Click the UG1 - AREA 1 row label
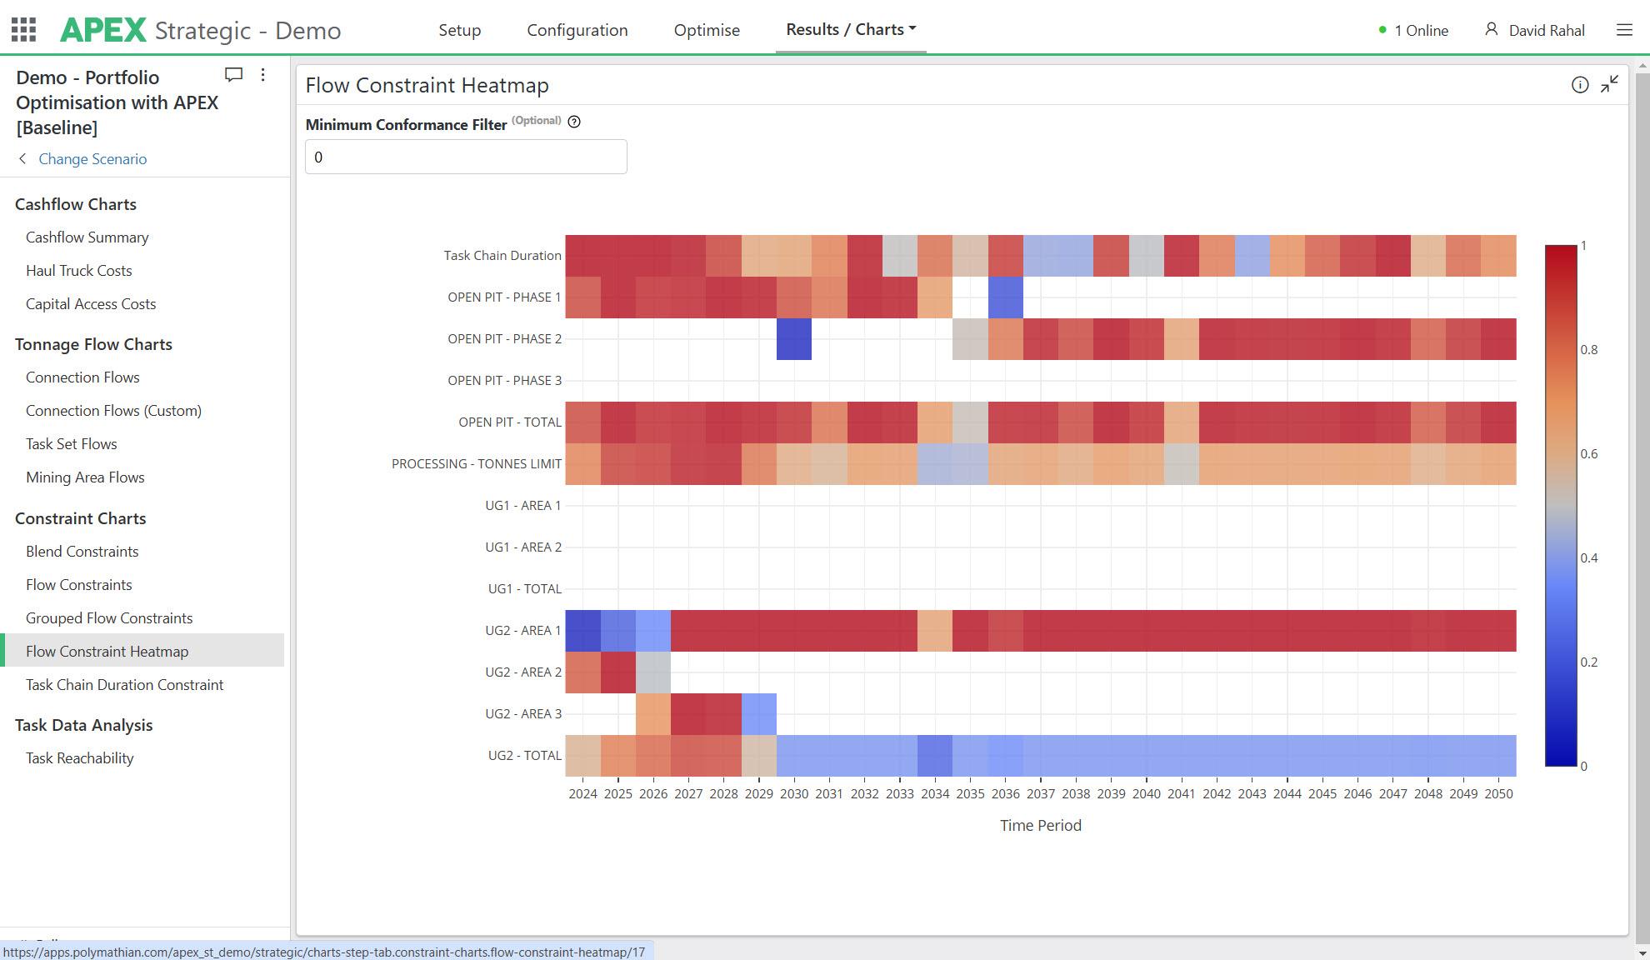The height and width of the screenshot is (960, 1650). (523, 506)
